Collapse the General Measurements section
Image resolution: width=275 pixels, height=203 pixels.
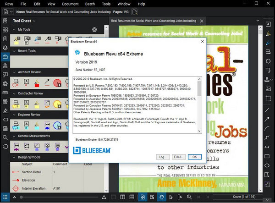(14, 136)
